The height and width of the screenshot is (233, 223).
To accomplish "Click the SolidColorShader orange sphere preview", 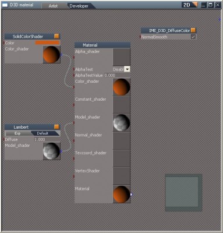I will coord(52,55).
